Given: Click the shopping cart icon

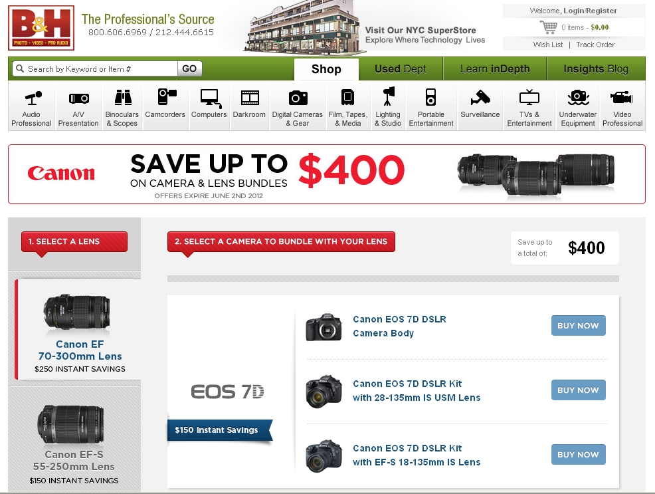Looking at the screenshot, I should (549, 27).
